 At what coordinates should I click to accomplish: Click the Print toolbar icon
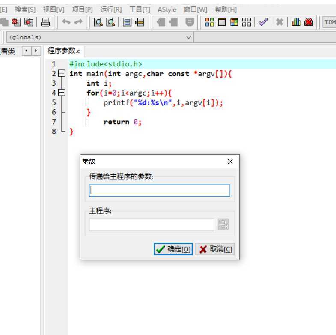(x=45, y=22)
